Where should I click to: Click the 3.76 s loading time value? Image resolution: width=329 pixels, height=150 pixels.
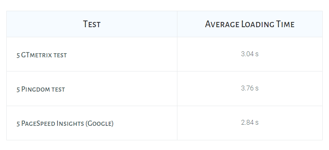tap(250, 88)
